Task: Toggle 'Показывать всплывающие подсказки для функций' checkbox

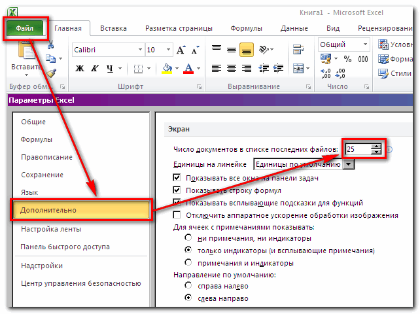Action: point(177,202)
